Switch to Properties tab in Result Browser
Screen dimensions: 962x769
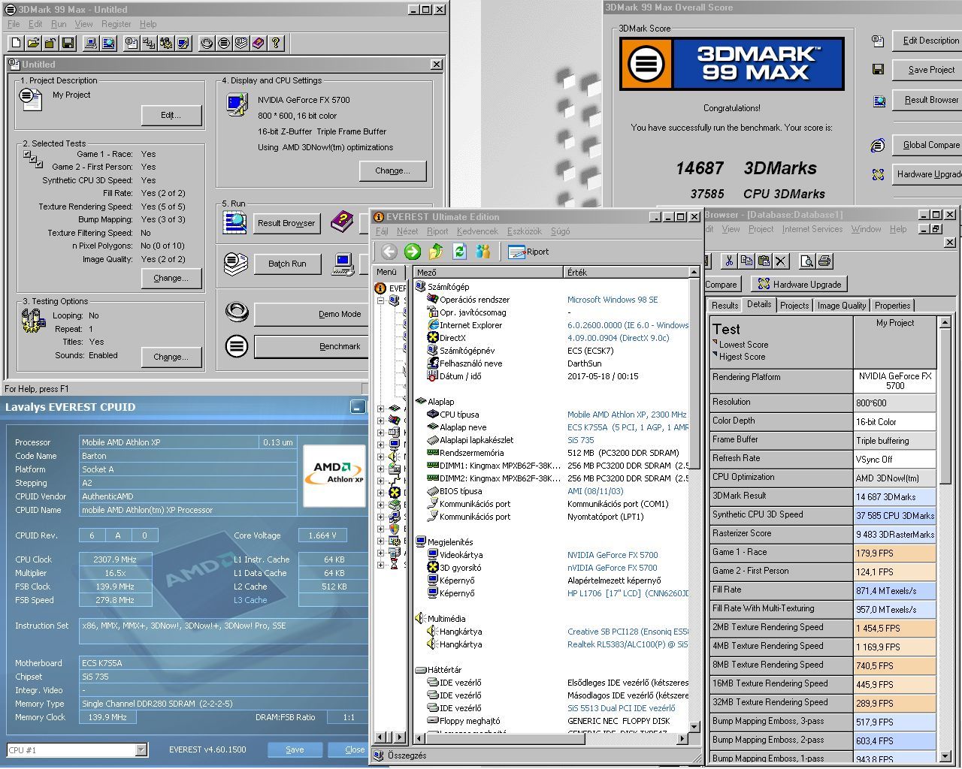click(x=892, y=305)
